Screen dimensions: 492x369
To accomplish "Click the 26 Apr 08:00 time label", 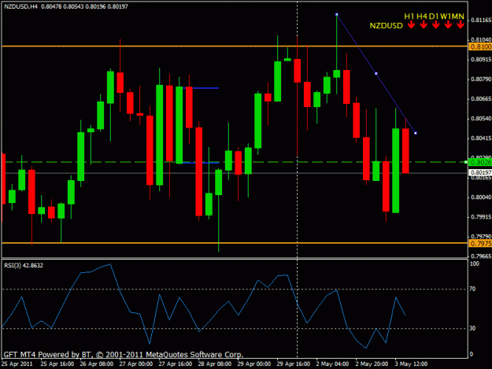I will 97,364.
